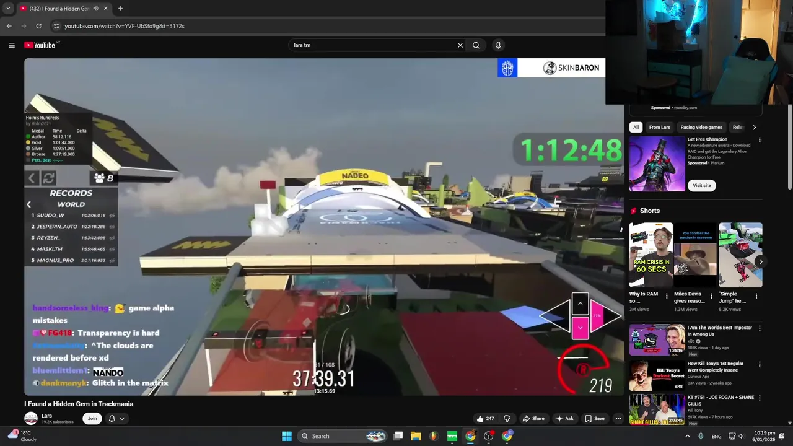The height and width of the screenshot is (446, 793).
Task: Click video title I Found a Hidden Gem
Action: [x=79, y=404]
